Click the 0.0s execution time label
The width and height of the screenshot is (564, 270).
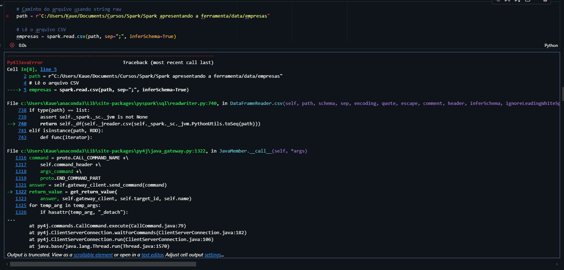coord(23,45)
